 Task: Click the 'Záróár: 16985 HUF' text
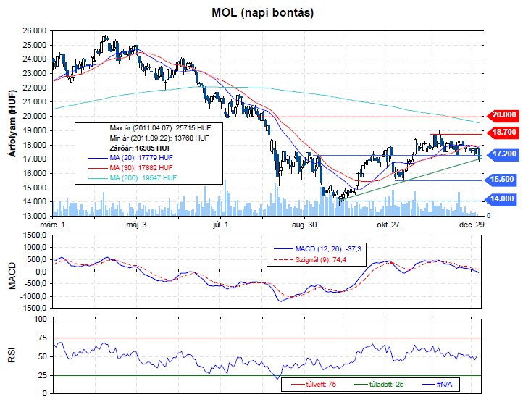(x=141, y=148)
